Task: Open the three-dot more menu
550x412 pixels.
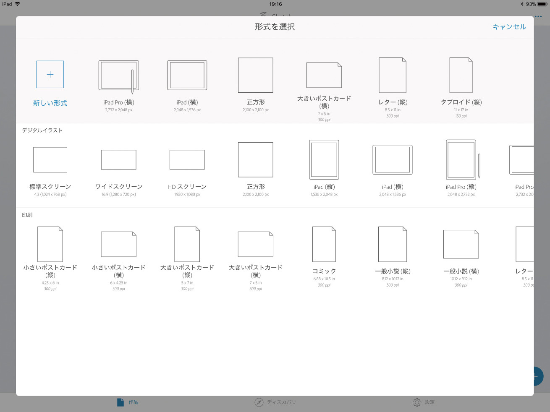Action: tap(538, 17)
